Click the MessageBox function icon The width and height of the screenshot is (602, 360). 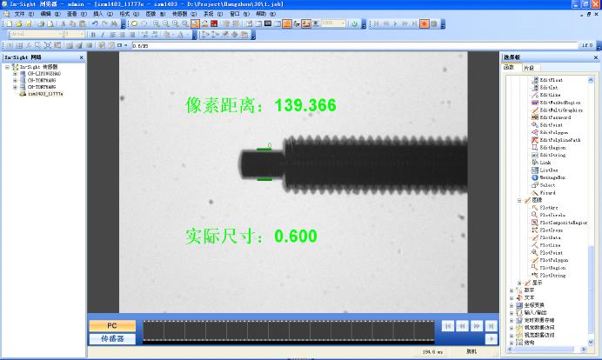tap(535, 177)
